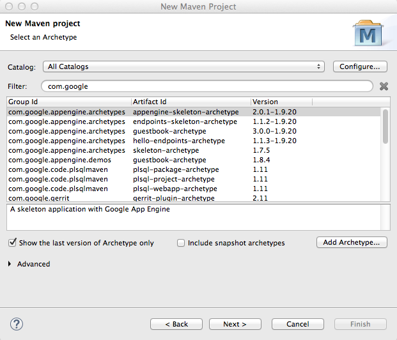Sort by the Artifact Id column header
The width and height of the screenshot is (397, 340).
click(191, 102)
